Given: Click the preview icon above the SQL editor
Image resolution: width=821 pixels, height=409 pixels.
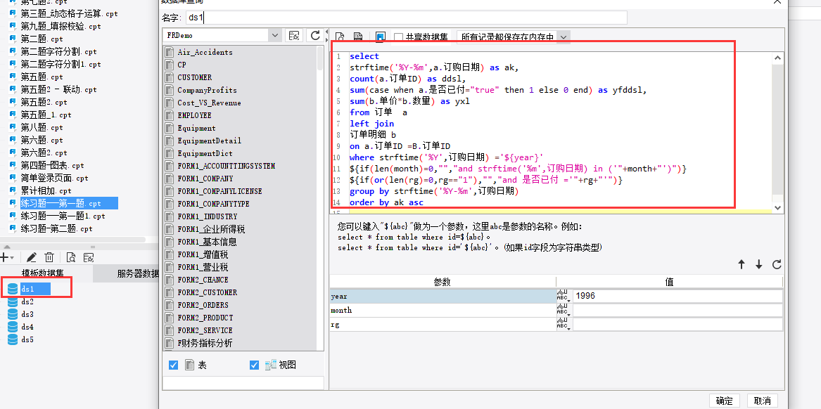Looking at the screenshot, I should [340, 37].
